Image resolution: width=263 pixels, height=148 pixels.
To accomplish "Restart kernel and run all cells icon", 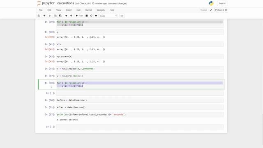I will coord(96,16).
